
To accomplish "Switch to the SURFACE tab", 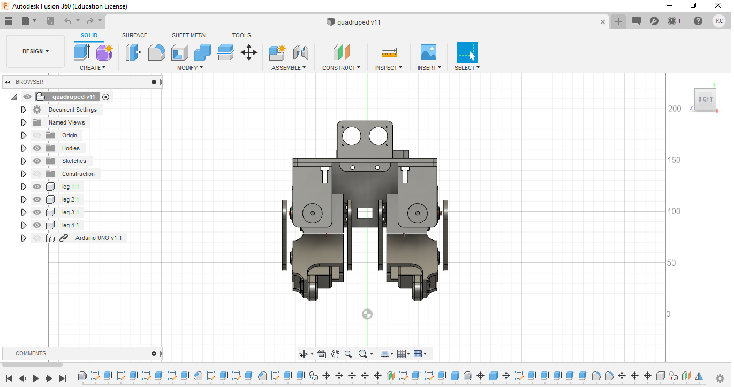I will pos(134,35).
